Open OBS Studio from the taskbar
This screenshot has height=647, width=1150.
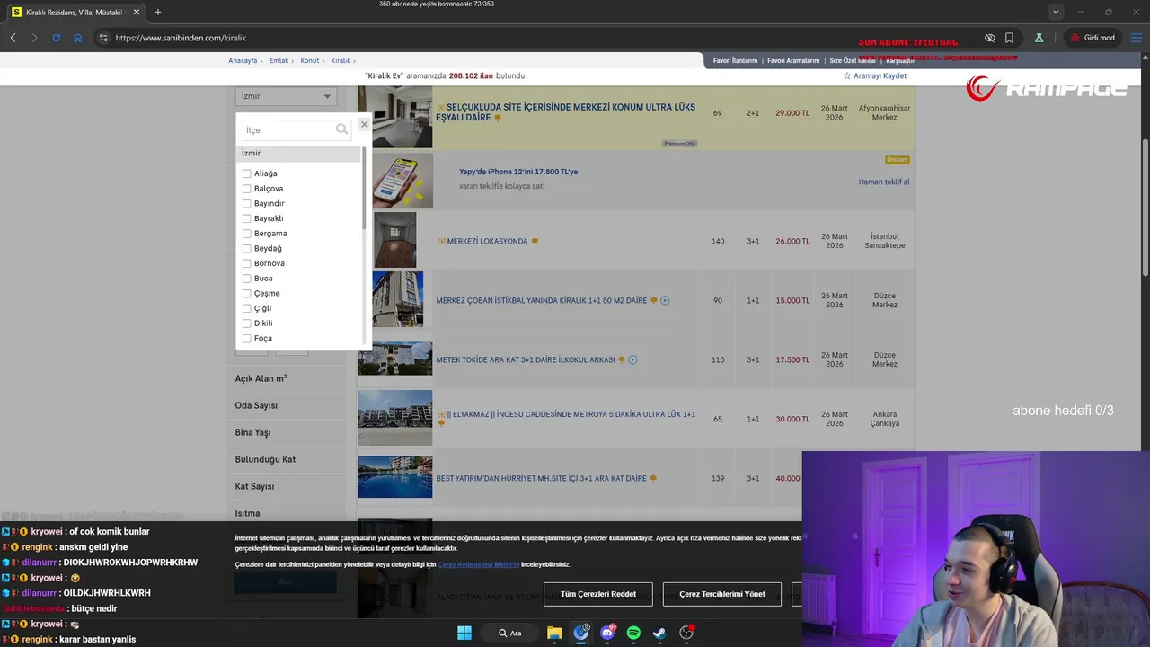pyautogui.click(x=686, y=633)
